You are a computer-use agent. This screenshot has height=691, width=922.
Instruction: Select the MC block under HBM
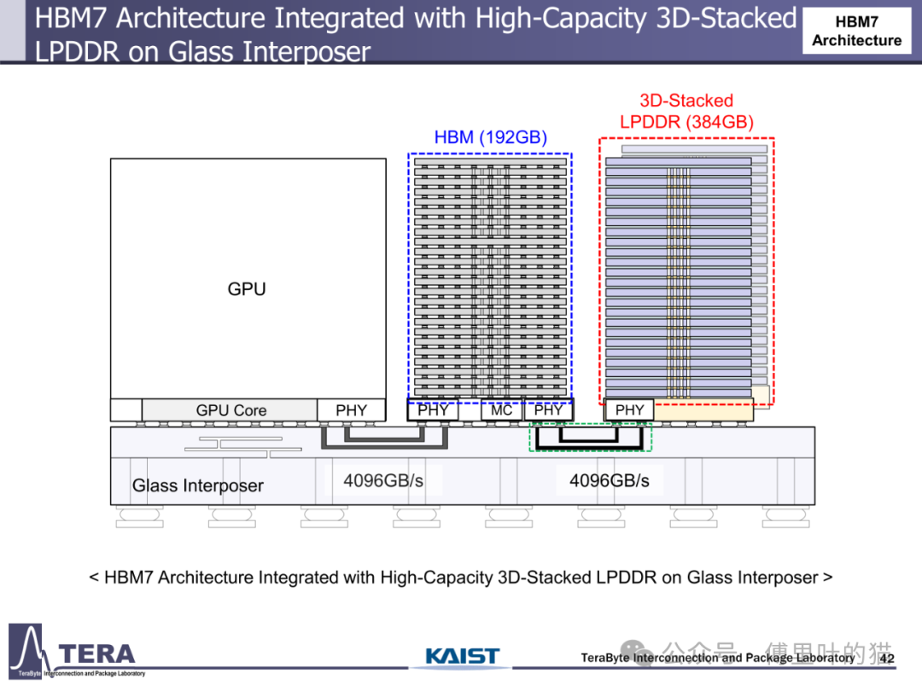click(502, 410)
